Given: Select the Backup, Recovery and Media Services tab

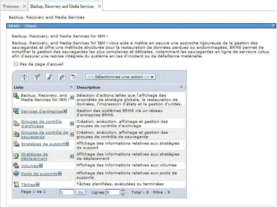Looking at the screenshot, I should point(62,6).
